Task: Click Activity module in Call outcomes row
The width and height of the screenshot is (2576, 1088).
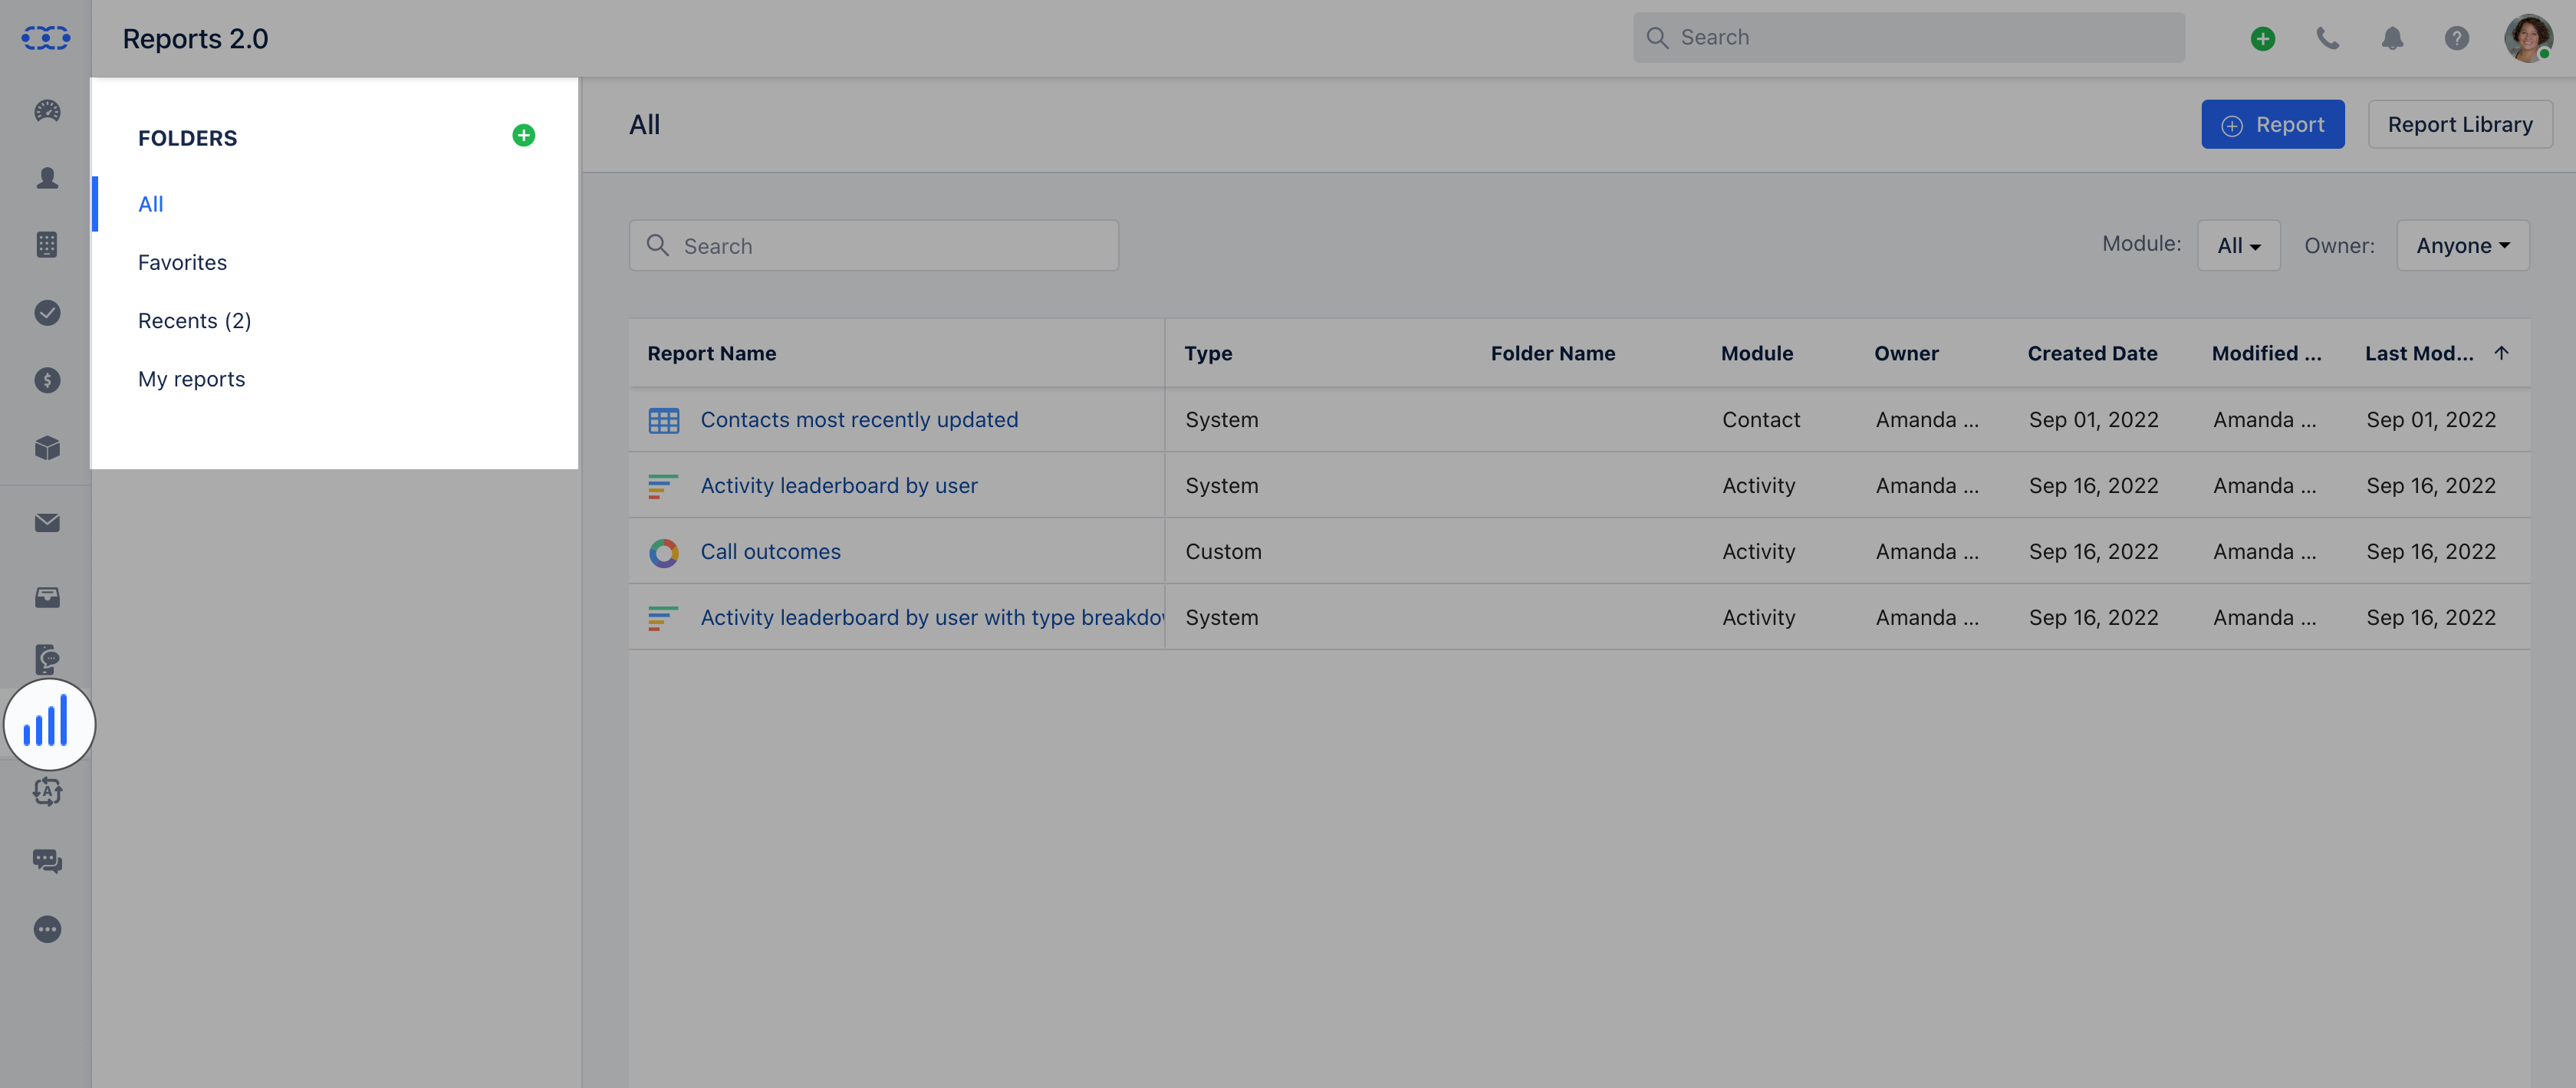Action: 1758,552
